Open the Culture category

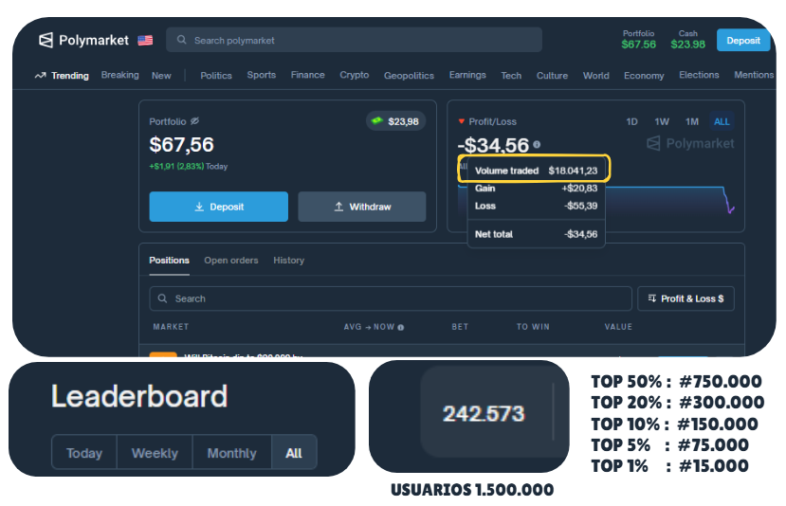pos(552,75)
